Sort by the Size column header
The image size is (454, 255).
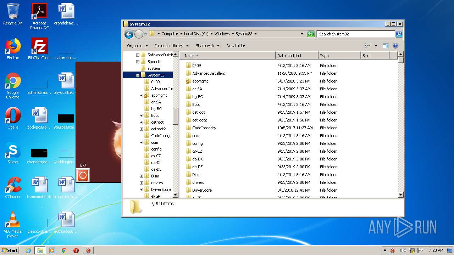[x=375, y=56]
